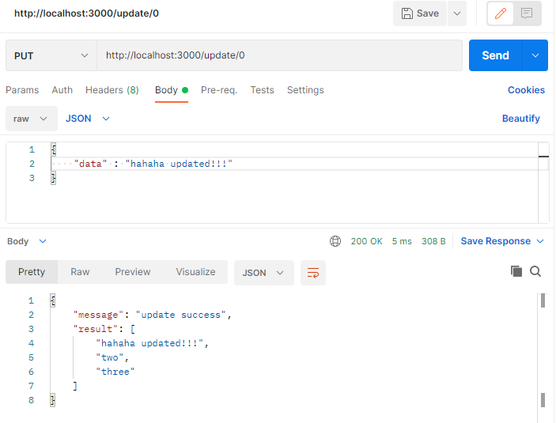Viewport: 556px width, 423px height.
Task: Open the comments icon
Action: [x=527, y=13]
